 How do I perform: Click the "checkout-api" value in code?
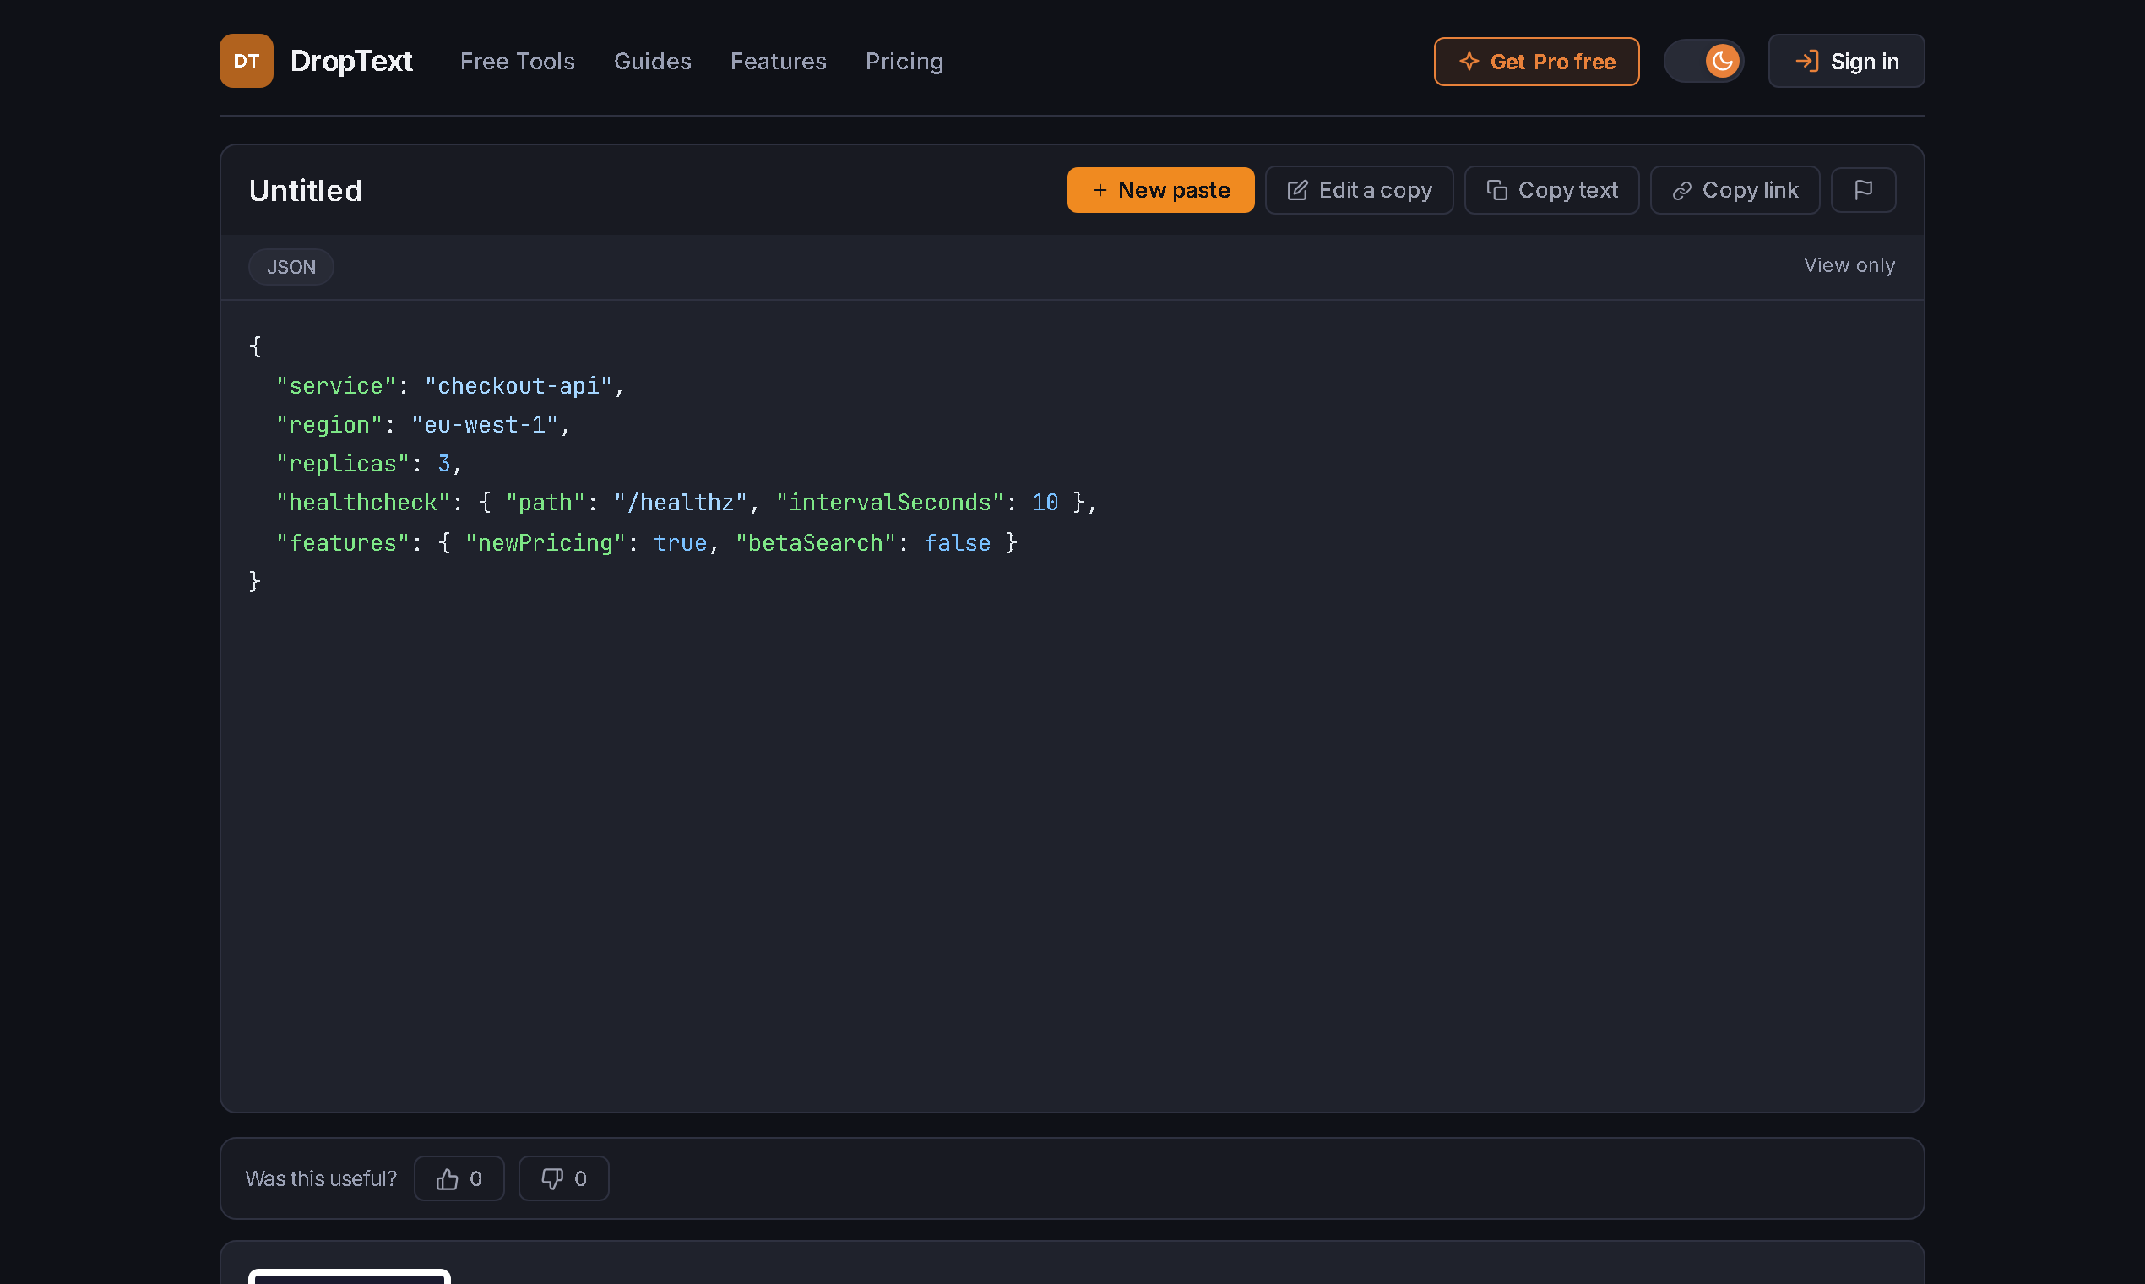click(x=518, y=386)
